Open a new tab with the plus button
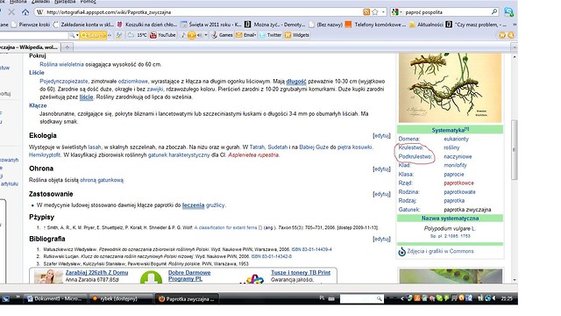The width and height of the screenshot is (561, 316). click(67, 47)
